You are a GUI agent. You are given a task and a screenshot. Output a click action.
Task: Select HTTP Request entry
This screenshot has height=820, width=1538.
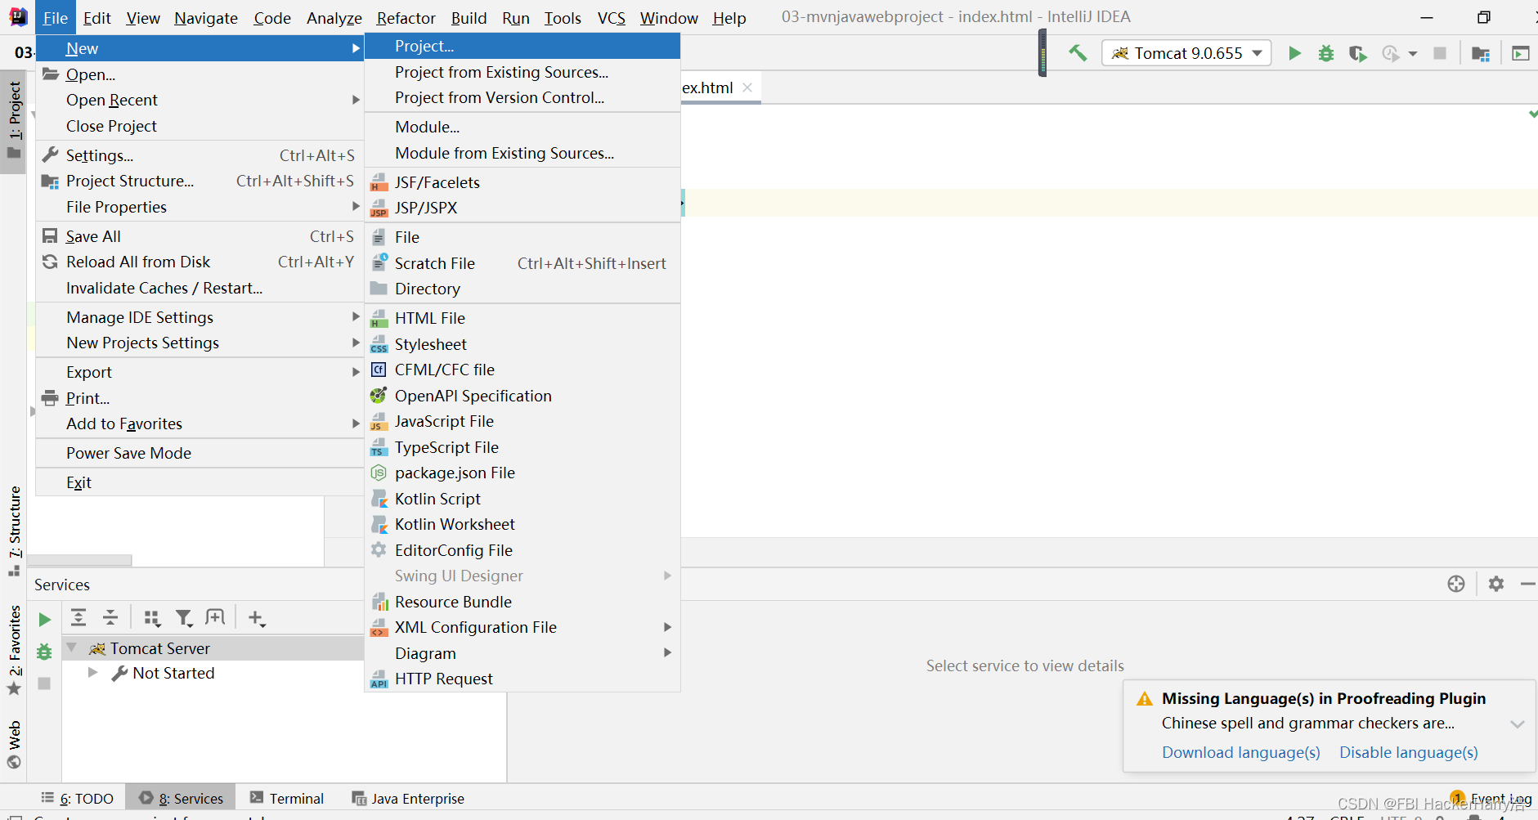pyautogui.click(x=522, y=679)
